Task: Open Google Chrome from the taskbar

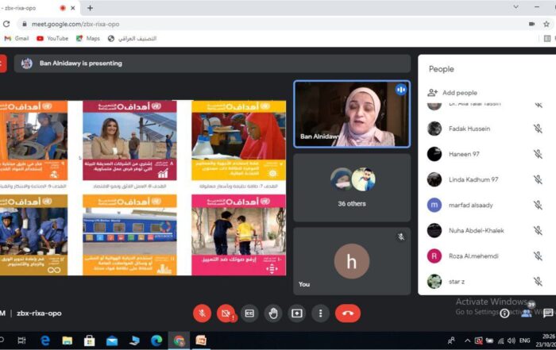Action: [x=179, y=340]
